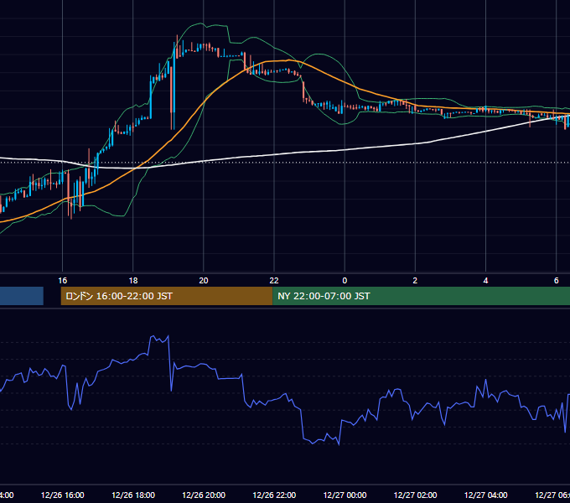Click the blue session bar before ロンドン
This screenshot has width=570, height=503.
[x=22, y=296]
